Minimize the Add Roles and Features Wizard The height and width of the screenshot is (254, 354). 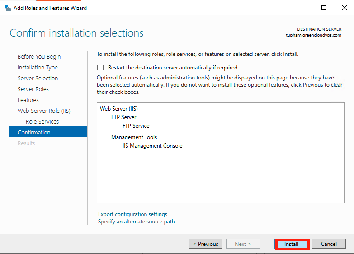tap(303, 8)
